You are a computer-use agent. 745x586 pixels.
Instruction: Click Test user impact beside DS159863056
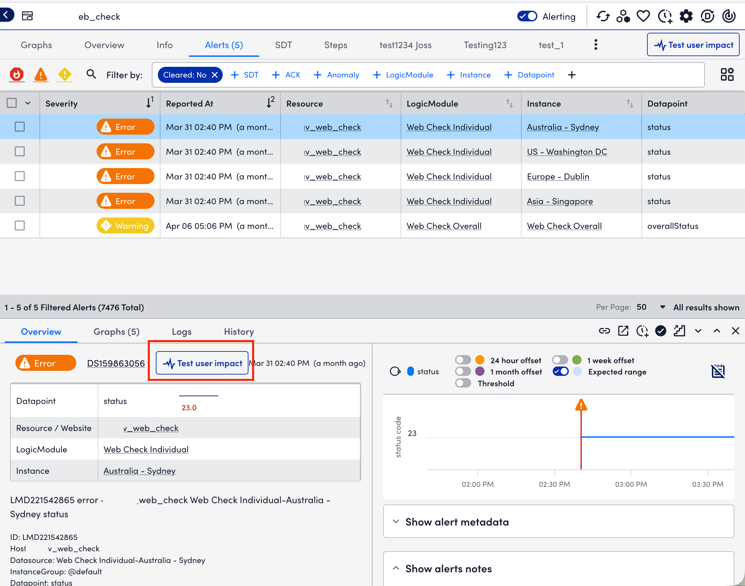pyautogui.click(x=202, y=363)
